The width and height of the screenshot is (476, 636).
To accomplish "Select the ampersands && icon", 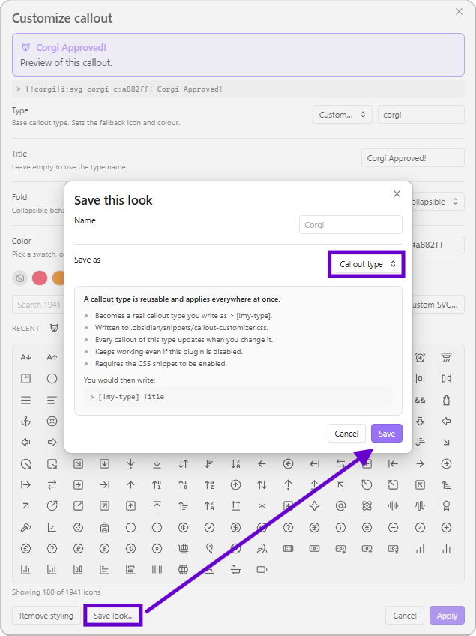I will (x=420, y=400).
